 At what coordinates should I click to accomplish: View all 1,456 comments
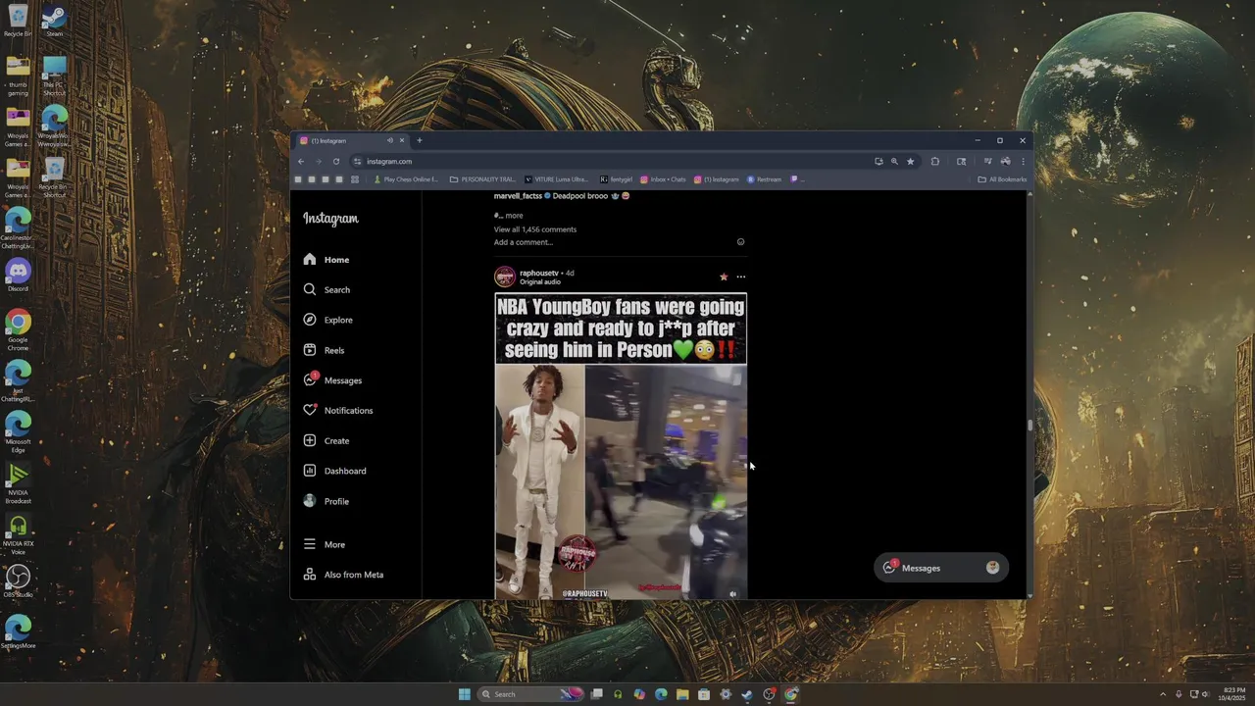point(535,229)
